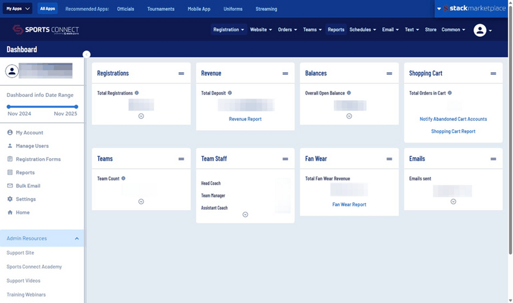The height and width of the screenshot is (303, 513).
Task: Open the user profile avatar dropdown
Action: click(x=482, y=30)
